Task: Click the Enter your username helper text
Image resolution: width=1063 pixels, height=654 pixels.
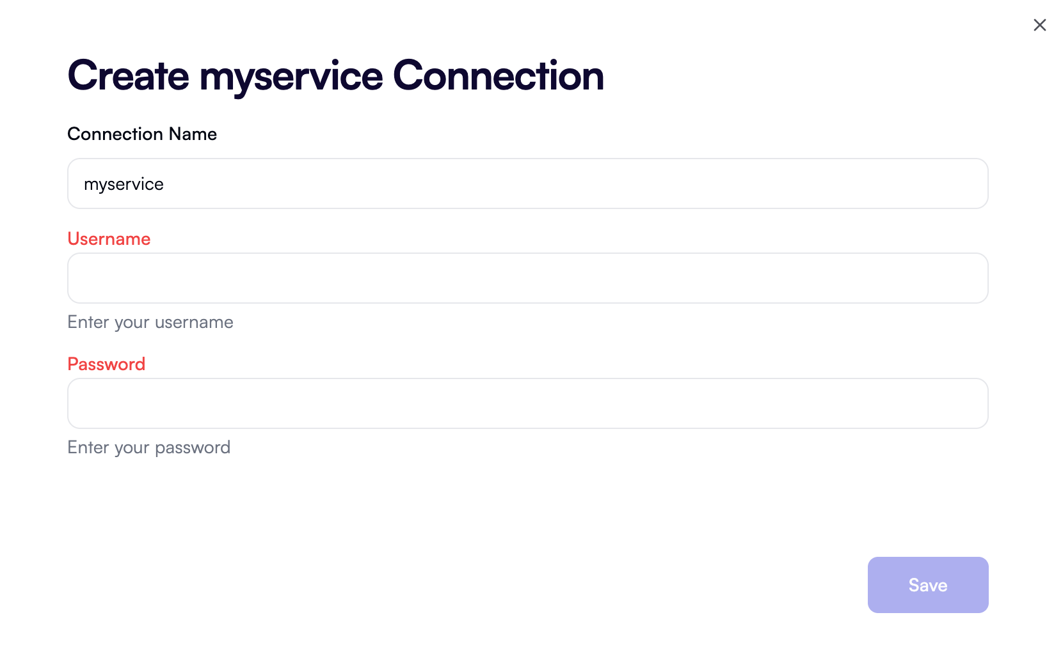Action: tap(150, 322)
